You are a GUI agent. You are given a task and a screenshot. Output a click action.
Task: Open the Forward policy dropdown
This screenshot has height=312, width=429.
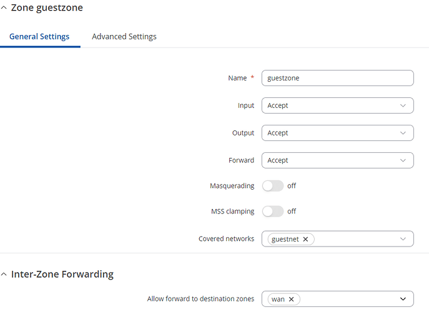tap(338, 160)
